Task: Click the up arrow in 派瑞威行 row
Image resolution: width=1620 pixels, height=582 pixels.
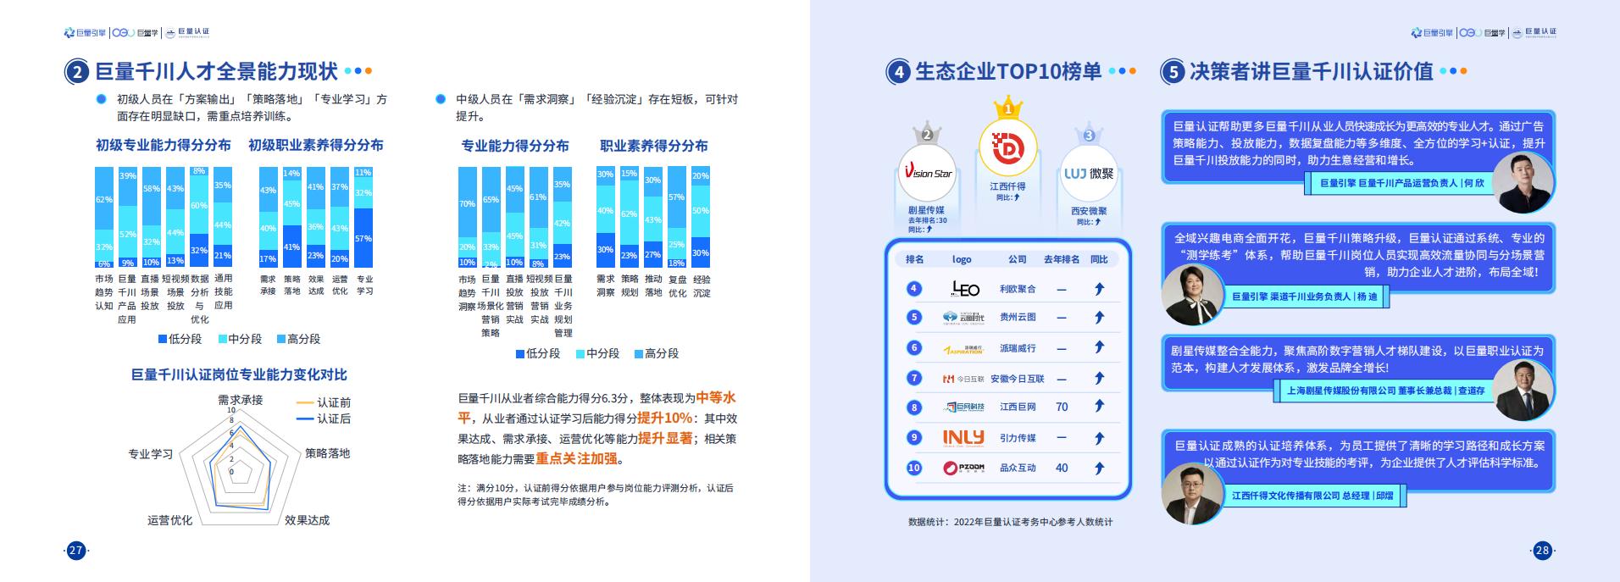Action: tap(1099, 347)
